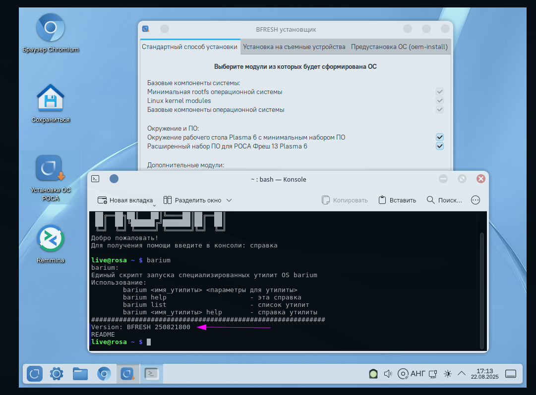Viewport: 536px width, 395px height.
Task: Toggle the Plasma 6 minimal desktop checkbox
Action: tap(439, 137)
